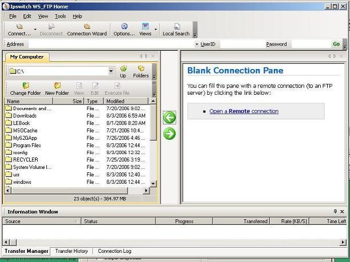350x262 pixels.
Task: Close the Information Window
Action: pyautogui.click(x=342, y=211)
